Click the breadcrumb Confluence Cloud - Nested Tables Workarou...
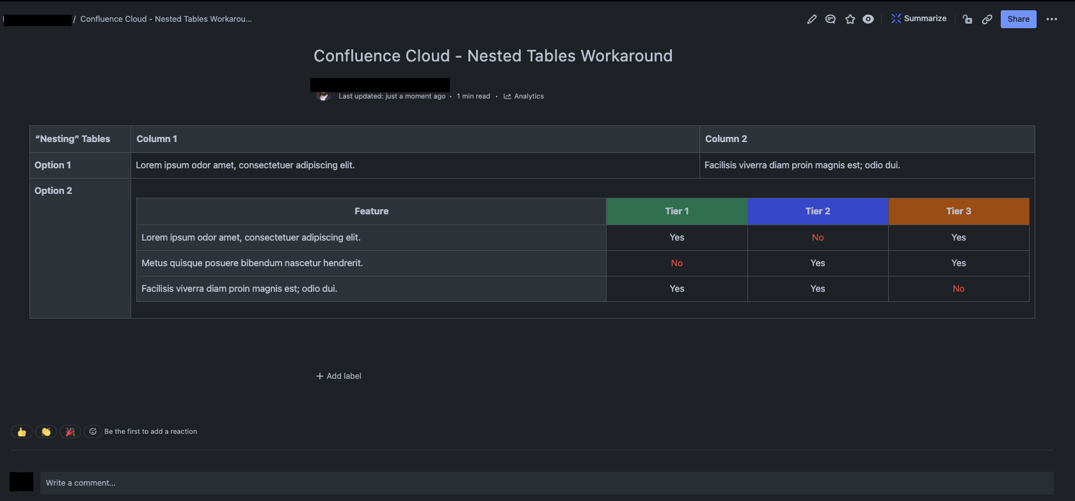Image resolution: width=1075 pixels, height=501 pixels. click(x=166, y=19)
